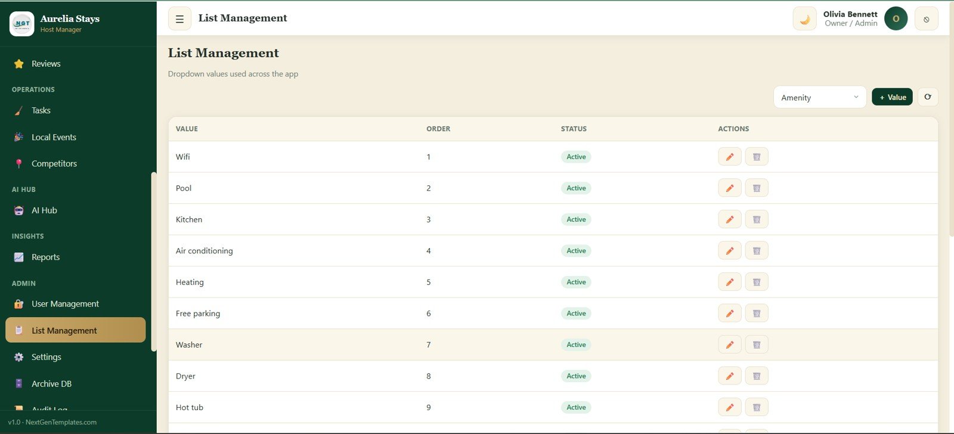This screenshot has height=434, width=954.
Task: Delete the Dryer value
Action: [x=757, y=376]
